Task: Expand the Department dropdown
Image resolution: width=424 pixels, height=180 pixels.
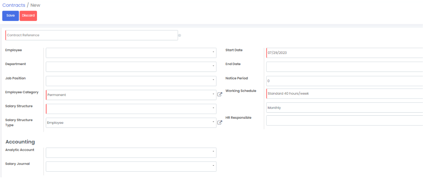Action: pyautogui.click(x=131, y=67)
